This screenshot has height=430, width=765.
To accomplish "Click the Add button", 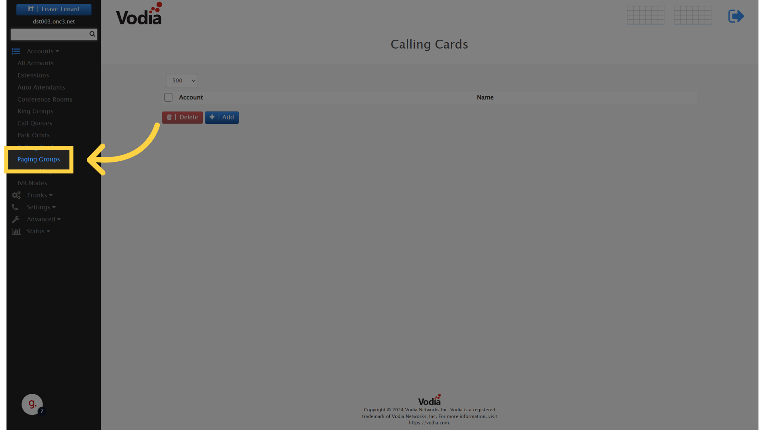I will click(x=221, y=117).
